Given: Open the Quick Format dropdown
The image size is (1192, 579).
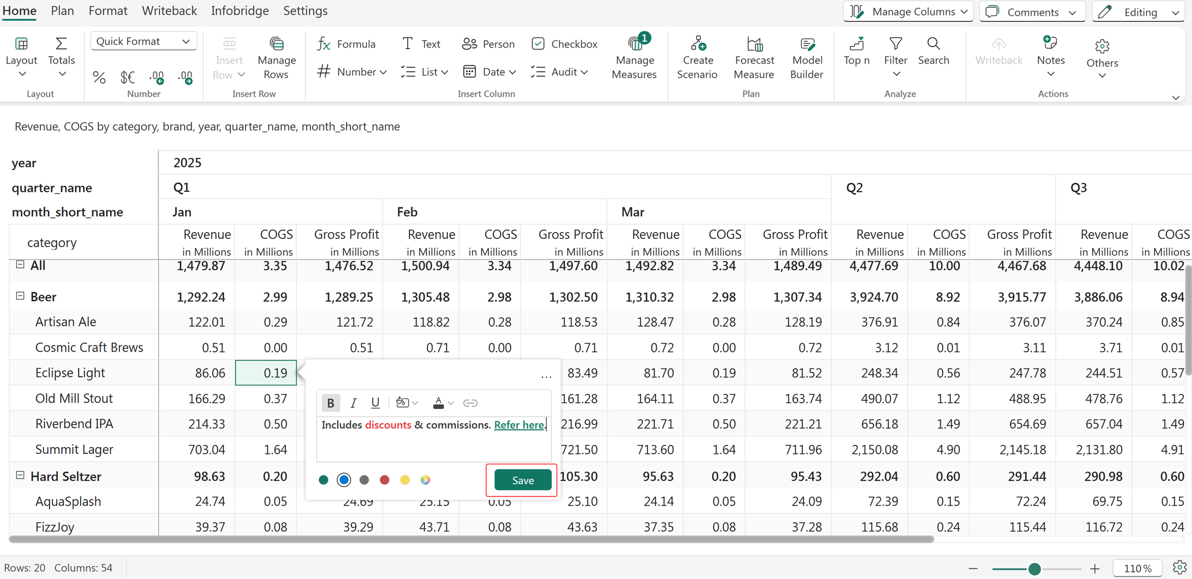Looking at the screenshot, I should point(143,41).
